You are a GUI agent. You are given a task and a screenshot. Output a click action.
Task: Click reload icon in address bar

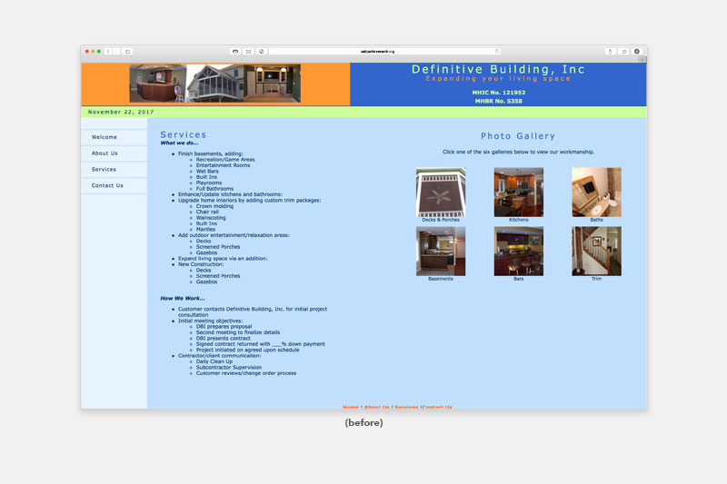click(497, 52)
